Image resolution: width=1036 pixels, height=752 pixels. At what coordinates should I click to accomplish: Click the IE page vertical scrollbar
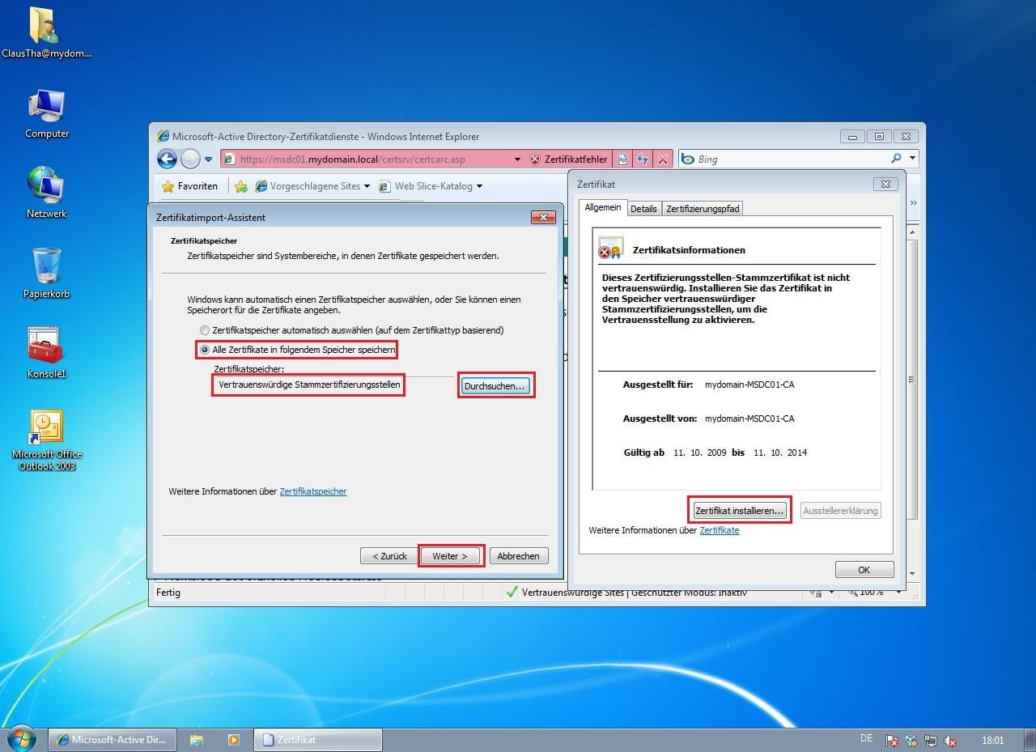click(x=912, y=380)
